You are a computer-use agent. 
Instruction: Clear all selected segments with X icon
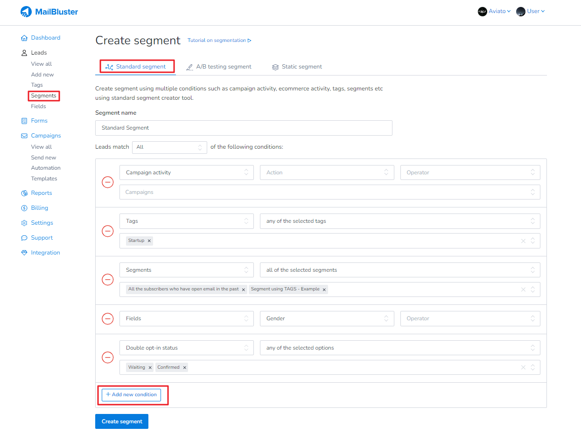523,289
